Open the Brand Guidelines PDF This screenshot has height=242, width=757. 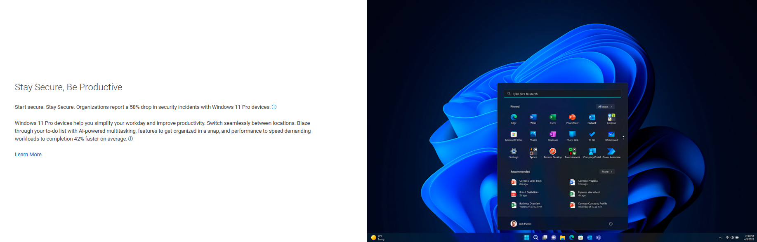pyautogui.click(x=525, y=194)
